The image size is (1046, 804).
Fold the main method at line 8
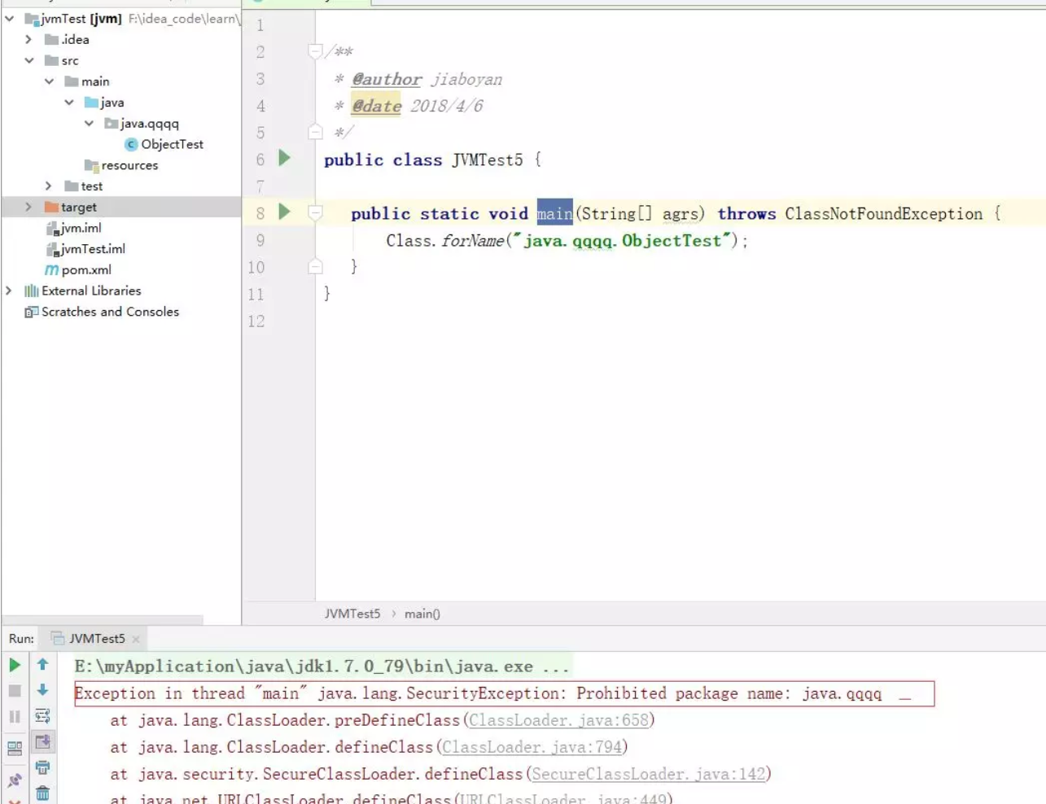pos(315,212)
